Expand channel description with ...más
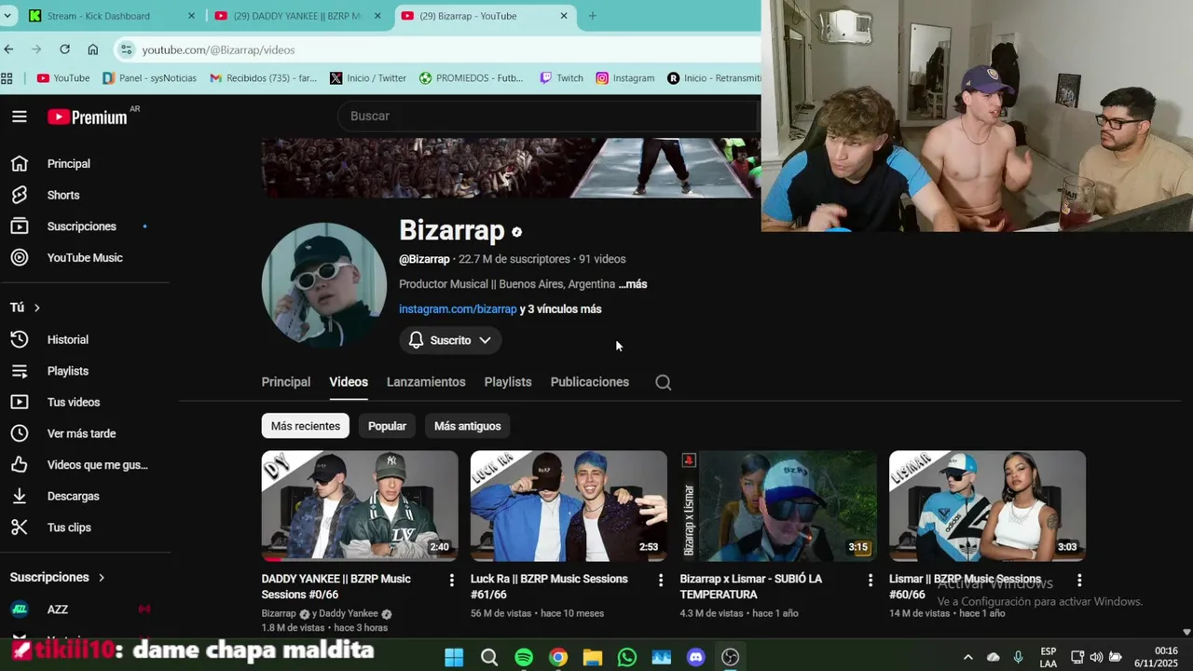 tap(633, 284)
